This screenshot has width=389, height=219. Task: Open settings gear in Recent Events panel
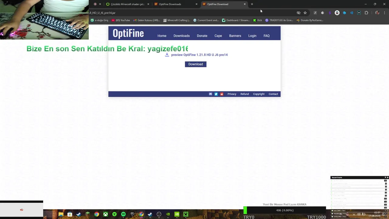(387, 177)
